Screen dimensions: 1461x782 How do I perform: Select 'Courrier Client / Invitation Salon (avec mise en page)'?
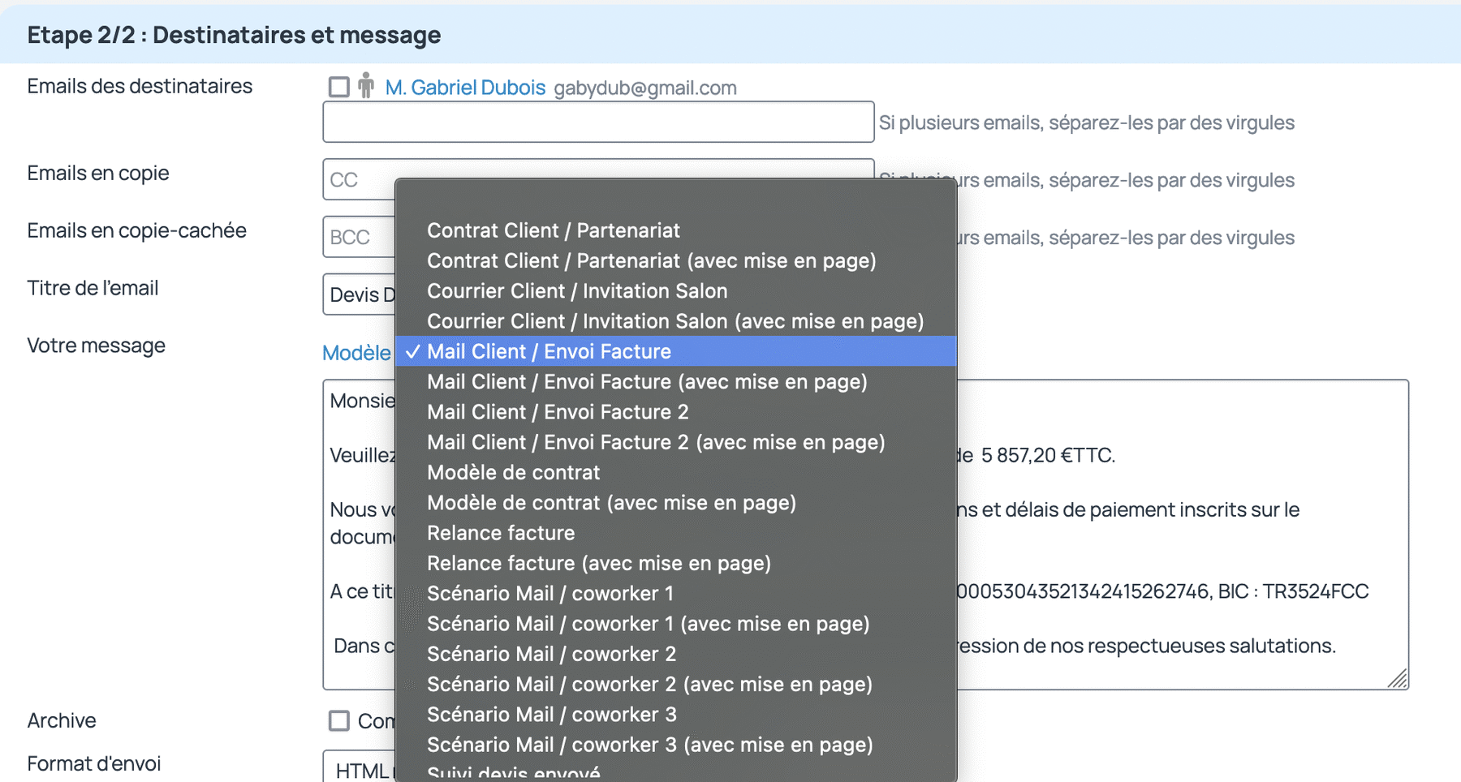coord(675,321)
